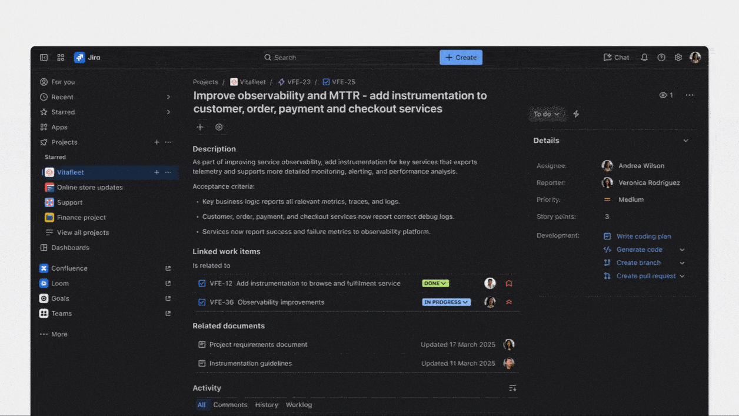This screenshot has width=739, height=416.
Task: Focus the Search field
Action: point(349,58)
